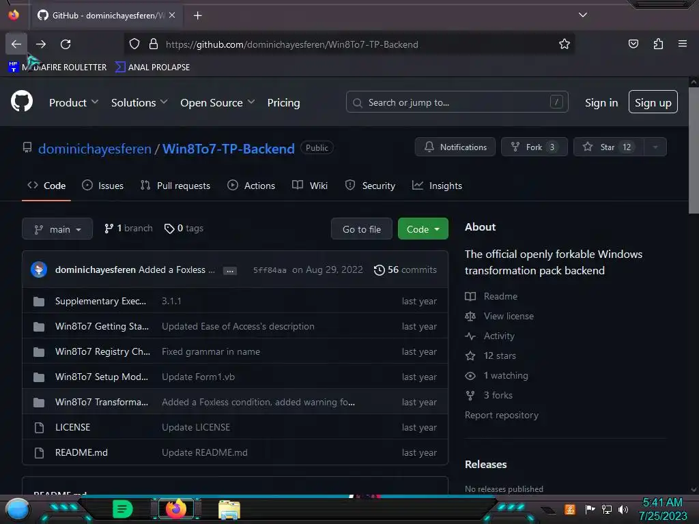Expand the list all tabs chevron
Image resolution: width=699 pixels, height=524 pixels.
583,15
